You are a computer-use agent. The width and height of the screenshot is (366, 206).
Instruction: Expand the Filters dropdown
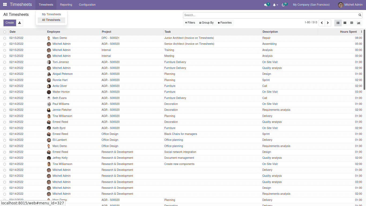pos(190,23)
